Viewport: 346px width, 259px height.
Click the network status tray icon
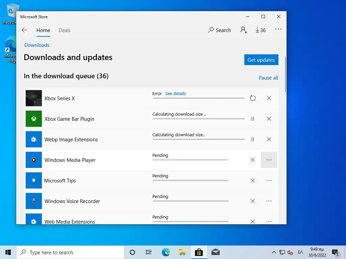coord(282,252)
